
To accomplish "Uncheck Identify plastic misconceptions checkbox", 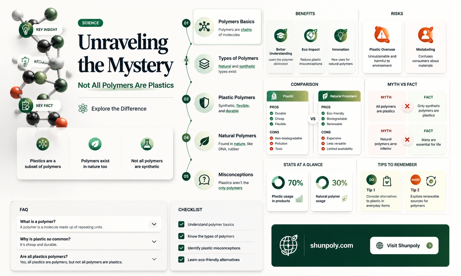I will 181,248.
